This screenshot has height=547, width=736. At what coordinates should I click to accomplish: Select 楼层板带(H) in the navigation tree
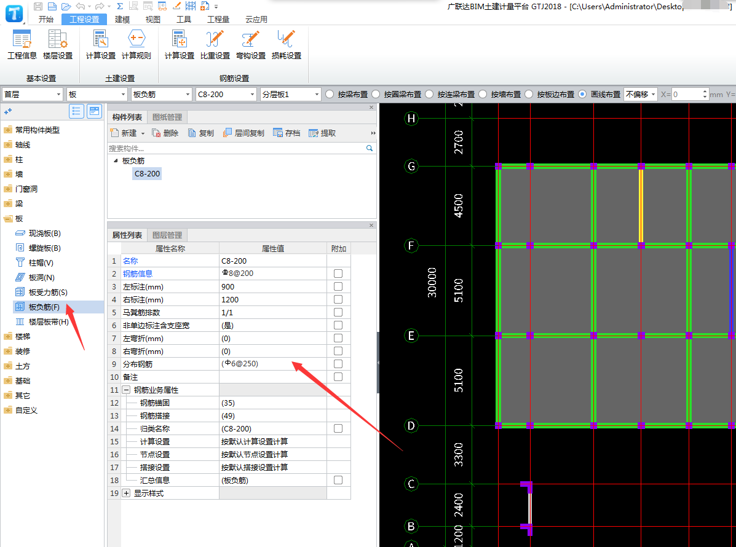[x=49, y=322]
